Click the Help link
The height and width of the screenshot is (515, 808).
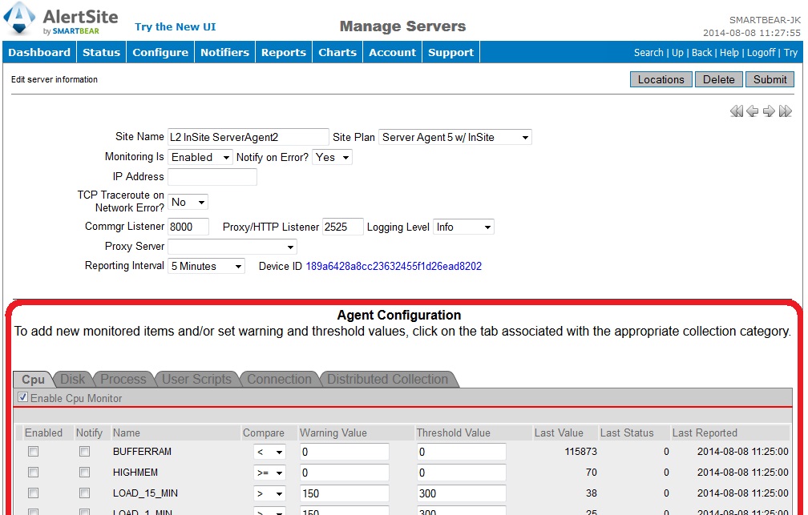(x=729, y=53)
